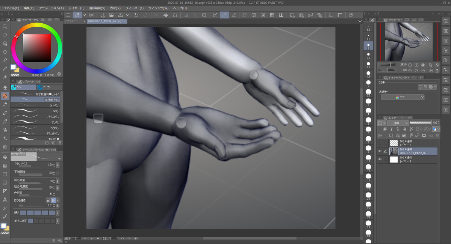
Task: Create a new raster layer
Action: click(391, 135)
